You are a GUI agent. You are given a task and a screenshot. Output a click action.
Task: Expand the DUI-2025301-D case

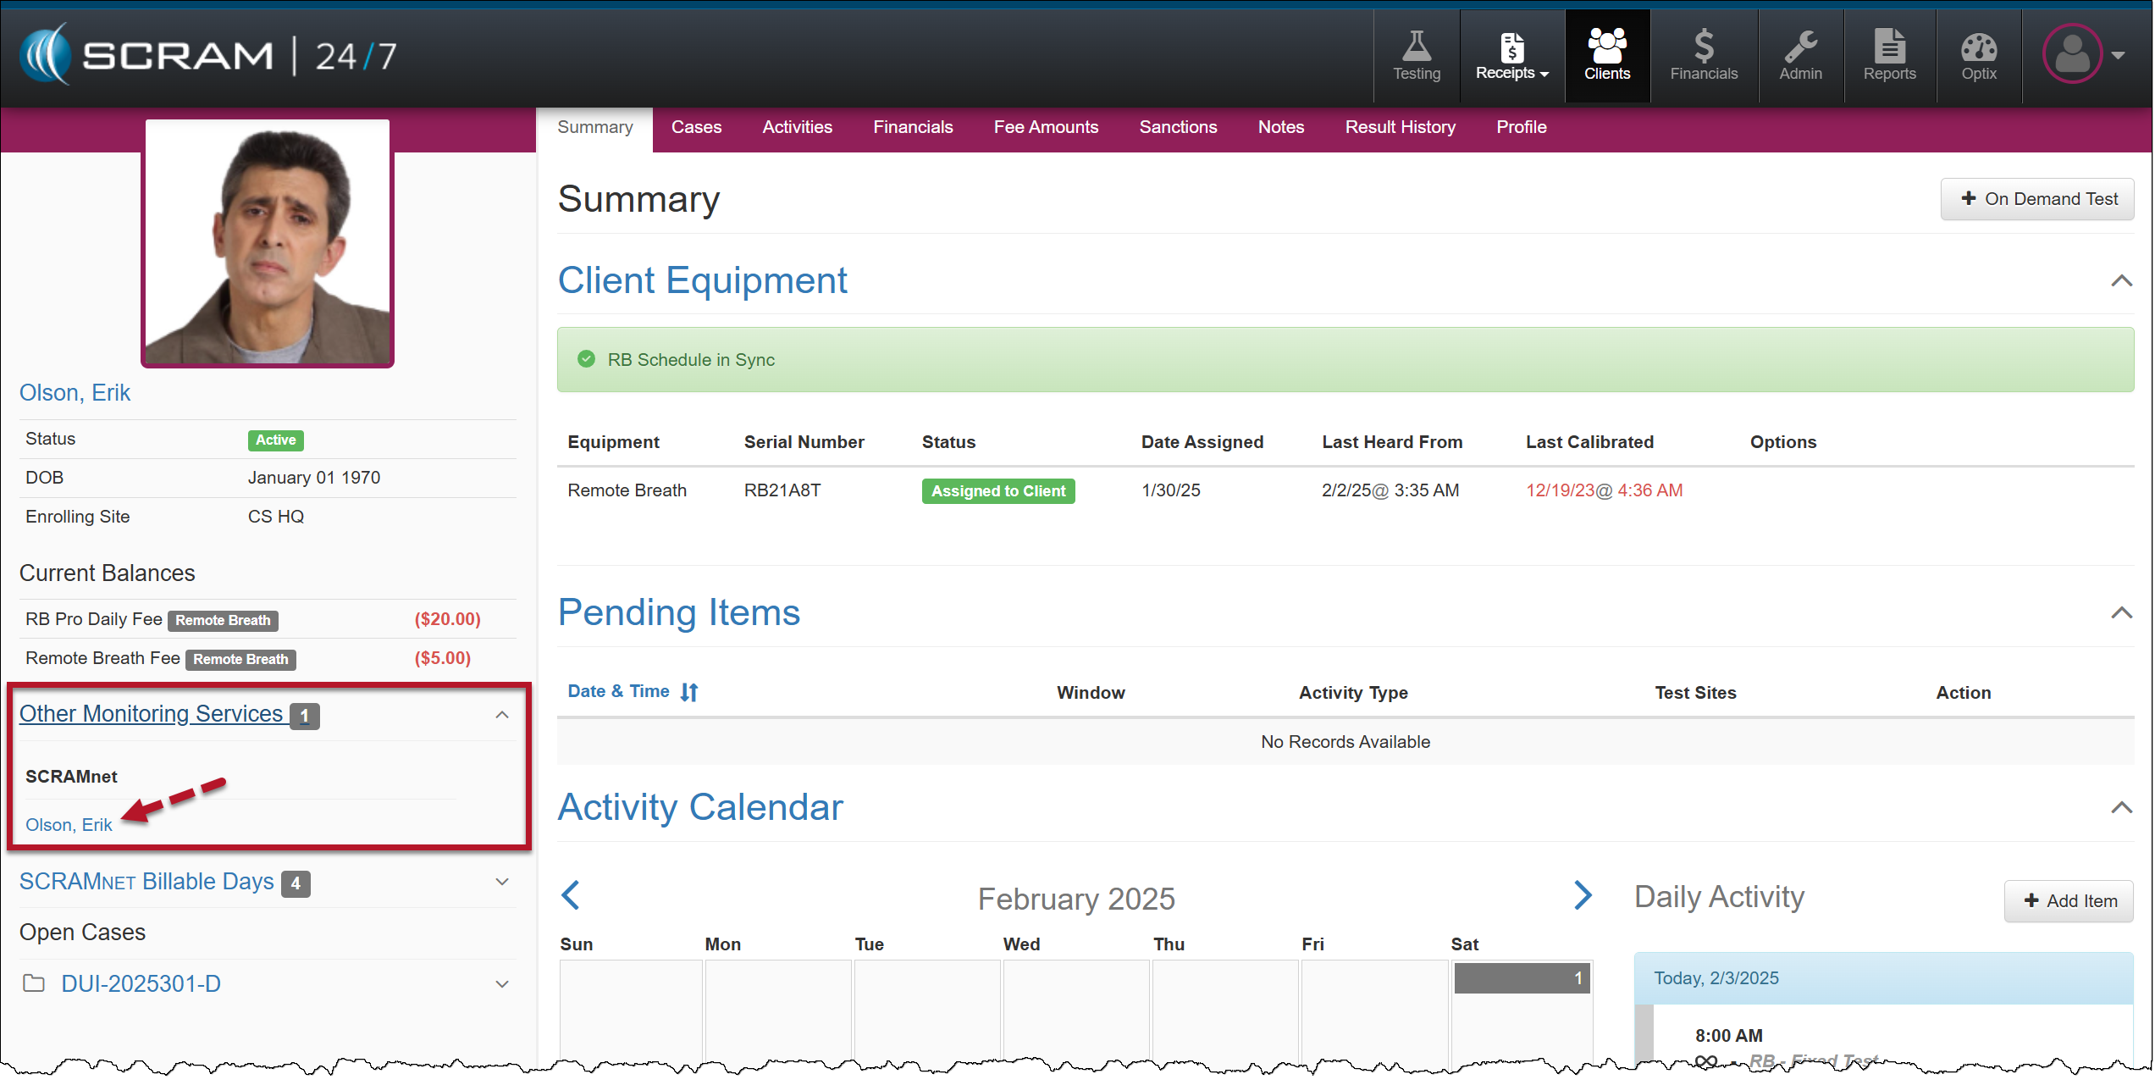pos(501,983)
